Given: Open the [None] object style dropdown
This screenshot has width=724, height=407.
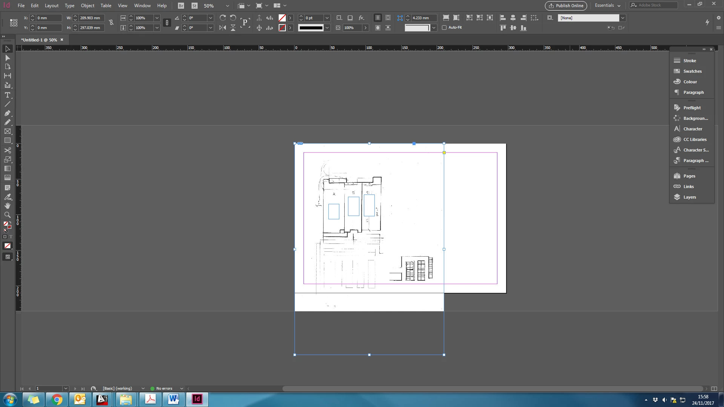Looking at the screenshot, I should (x=623, y=18).
